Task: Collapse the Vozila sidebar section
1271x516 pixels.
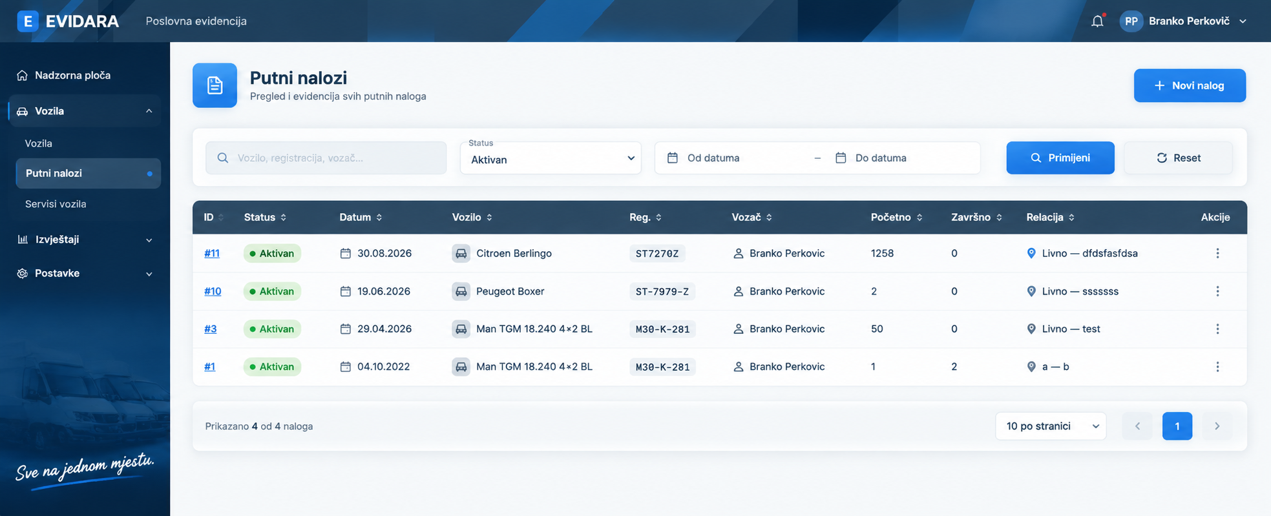Action: pyautogui.click(x=85, y=111)
